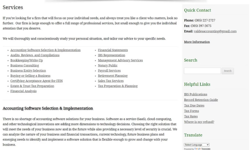Open the IRS Publications helpful link
This screenshot has width=250, height=150.
(x=196, y=94)
